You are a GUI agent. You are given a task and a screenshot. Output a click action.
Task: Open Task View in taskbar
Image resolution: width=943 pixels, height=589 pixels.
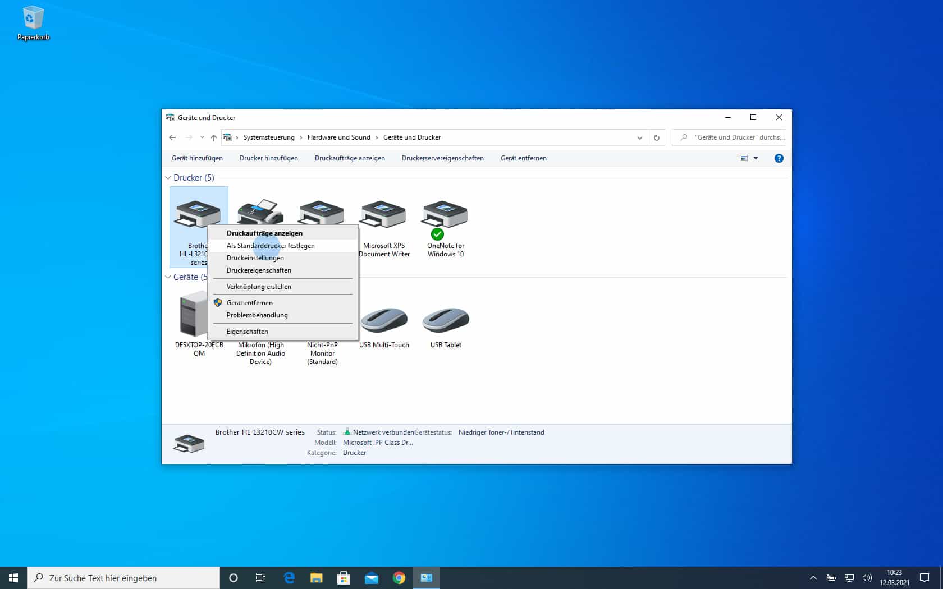(x=260, y=578)
